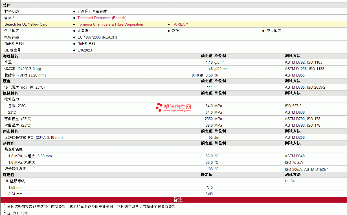Click 'ASTM D1238, ISO 1133' test method

304,69
